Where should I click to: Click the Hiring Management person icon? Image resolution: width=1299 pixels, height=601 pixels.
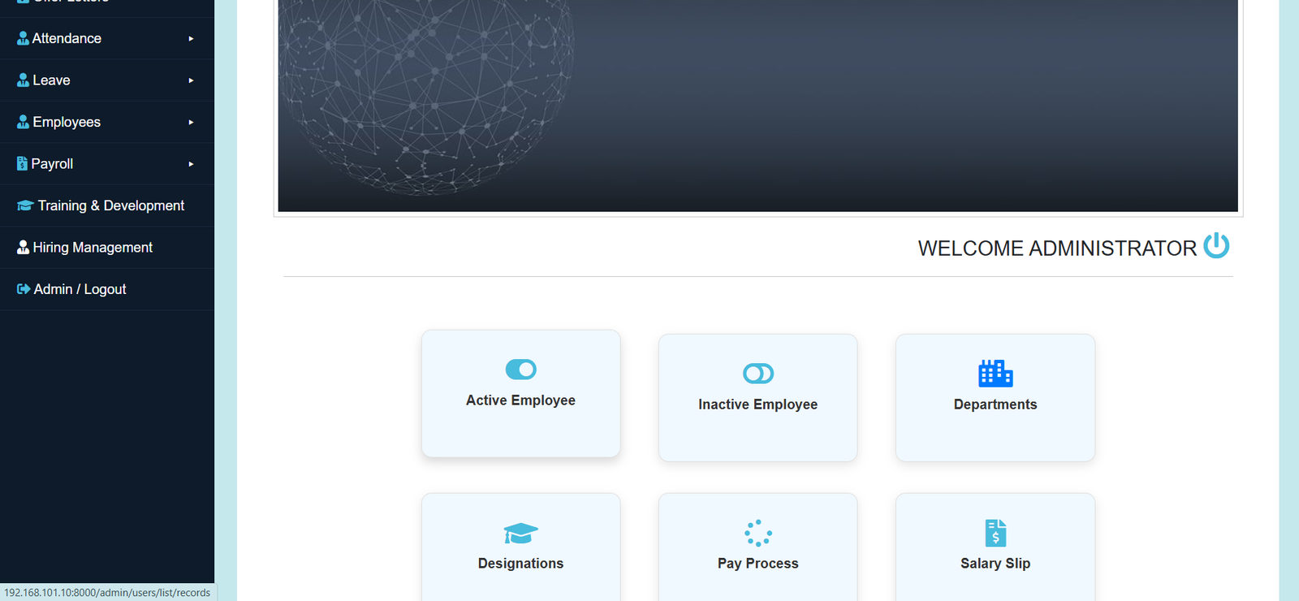pos(23,248)
